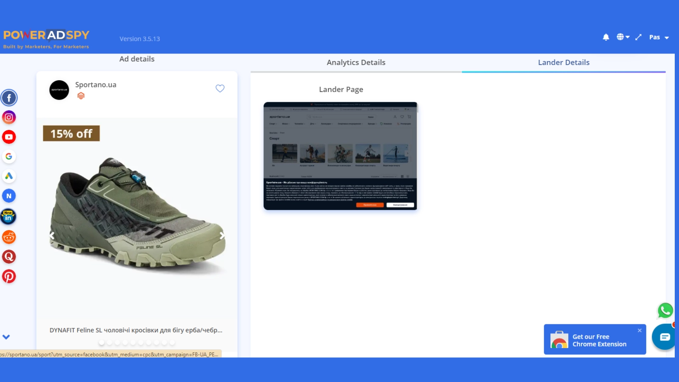Screen dimensions: 679x382
Task: Click the PowerAdSpy logo
Action: 46,39
